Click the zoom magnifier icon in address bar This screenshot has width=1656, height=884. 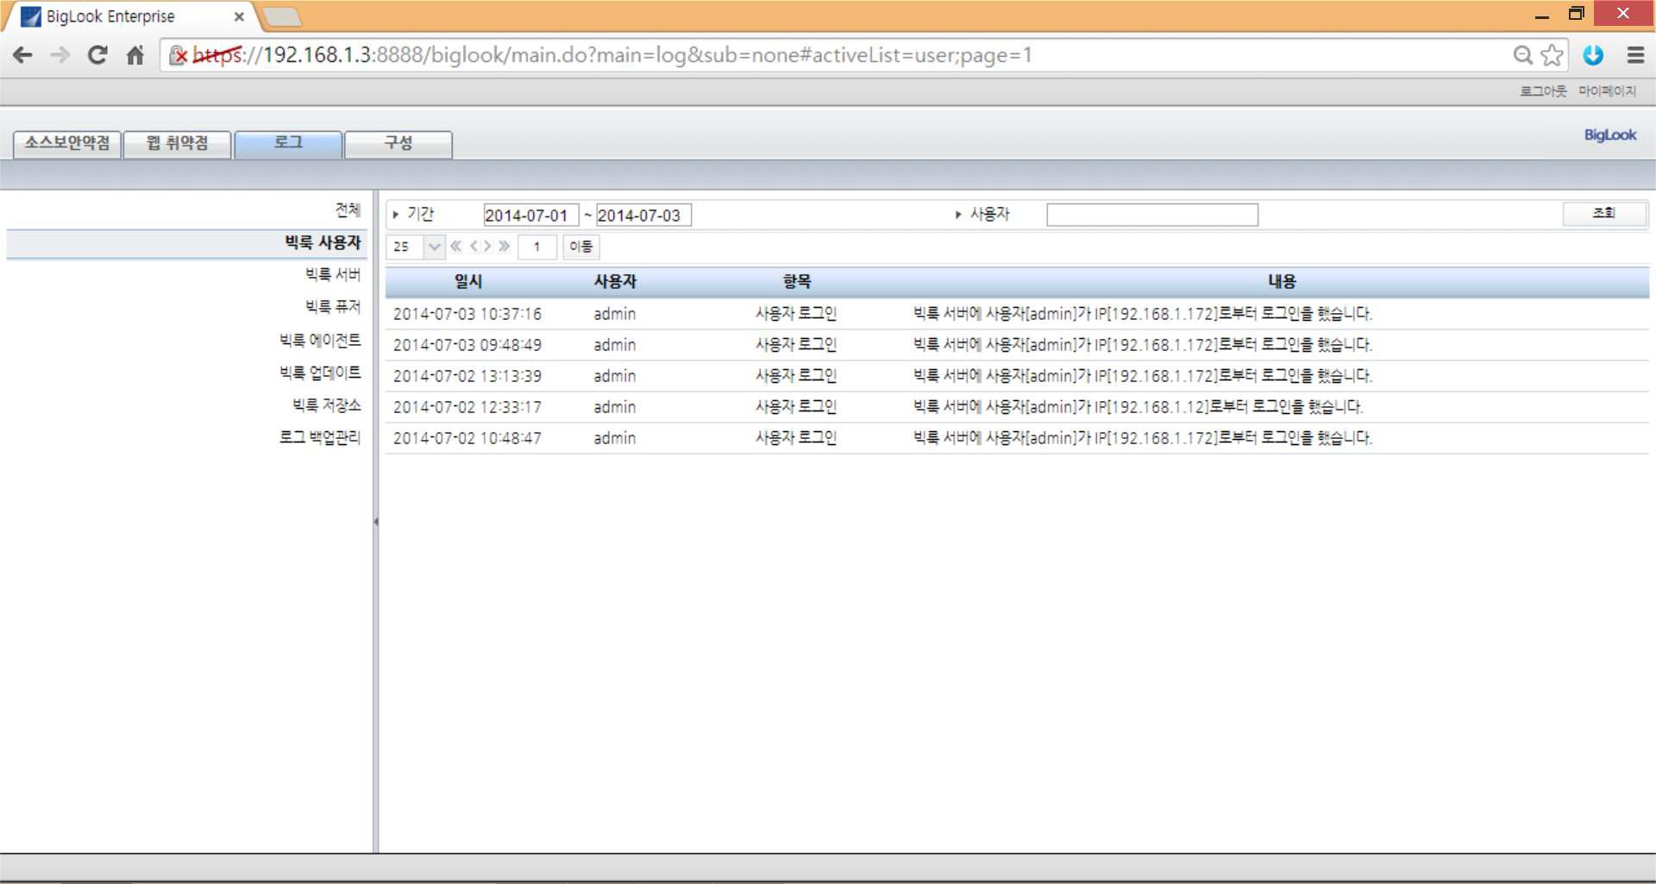(1523, 55)
